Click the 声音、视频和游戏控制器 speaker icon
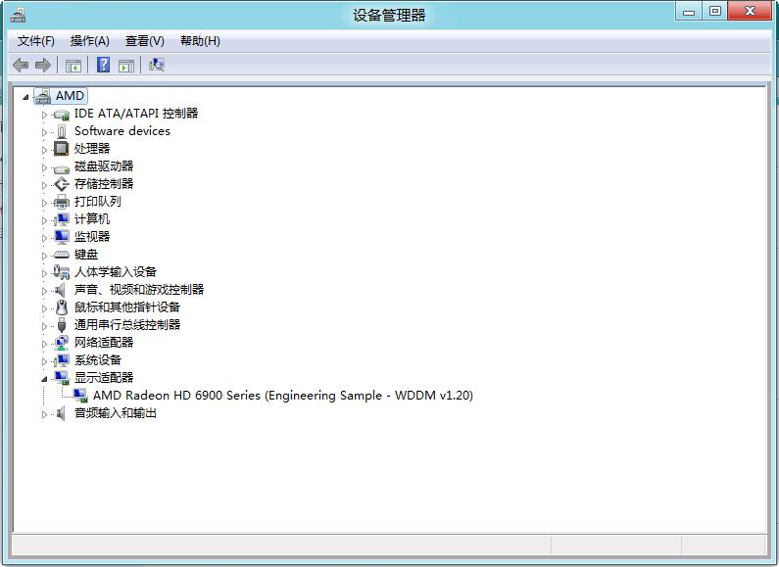Viewport: 779px width, 567px height. [62, 290]
